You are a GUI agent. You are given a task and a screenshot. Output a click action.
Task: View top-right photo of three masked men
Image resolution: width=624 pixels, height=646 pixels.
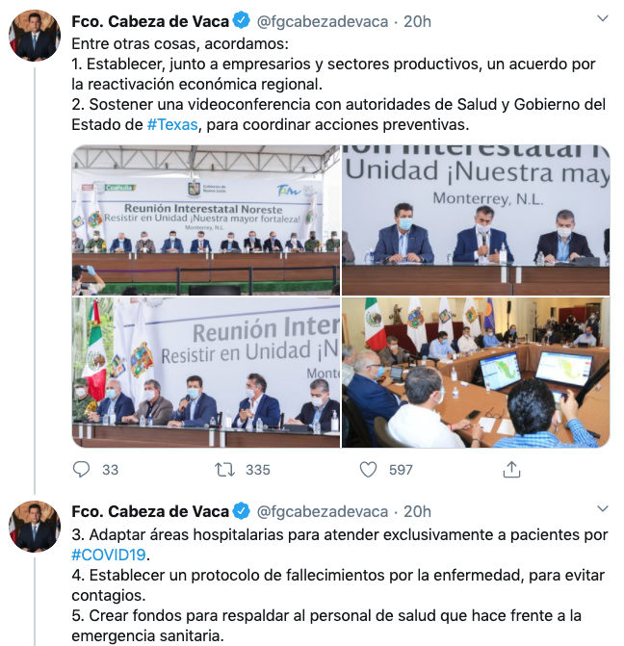pos(476,220)
